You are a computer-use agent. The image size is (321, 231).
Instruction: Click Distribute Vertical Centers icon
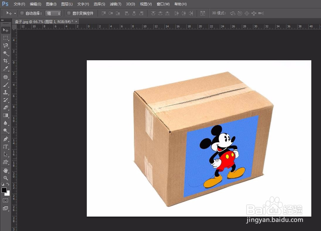pyautogui.click(x=160, y=13)
